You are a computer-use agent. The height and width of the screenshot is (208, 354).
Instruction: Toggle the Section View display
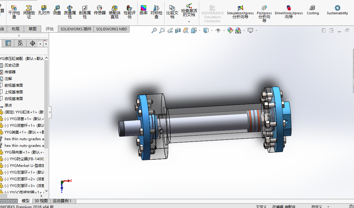178,30
